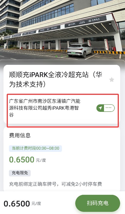125x214 pixels.
Task: Tap the 充电限免 tag
Action: point(20,173)
